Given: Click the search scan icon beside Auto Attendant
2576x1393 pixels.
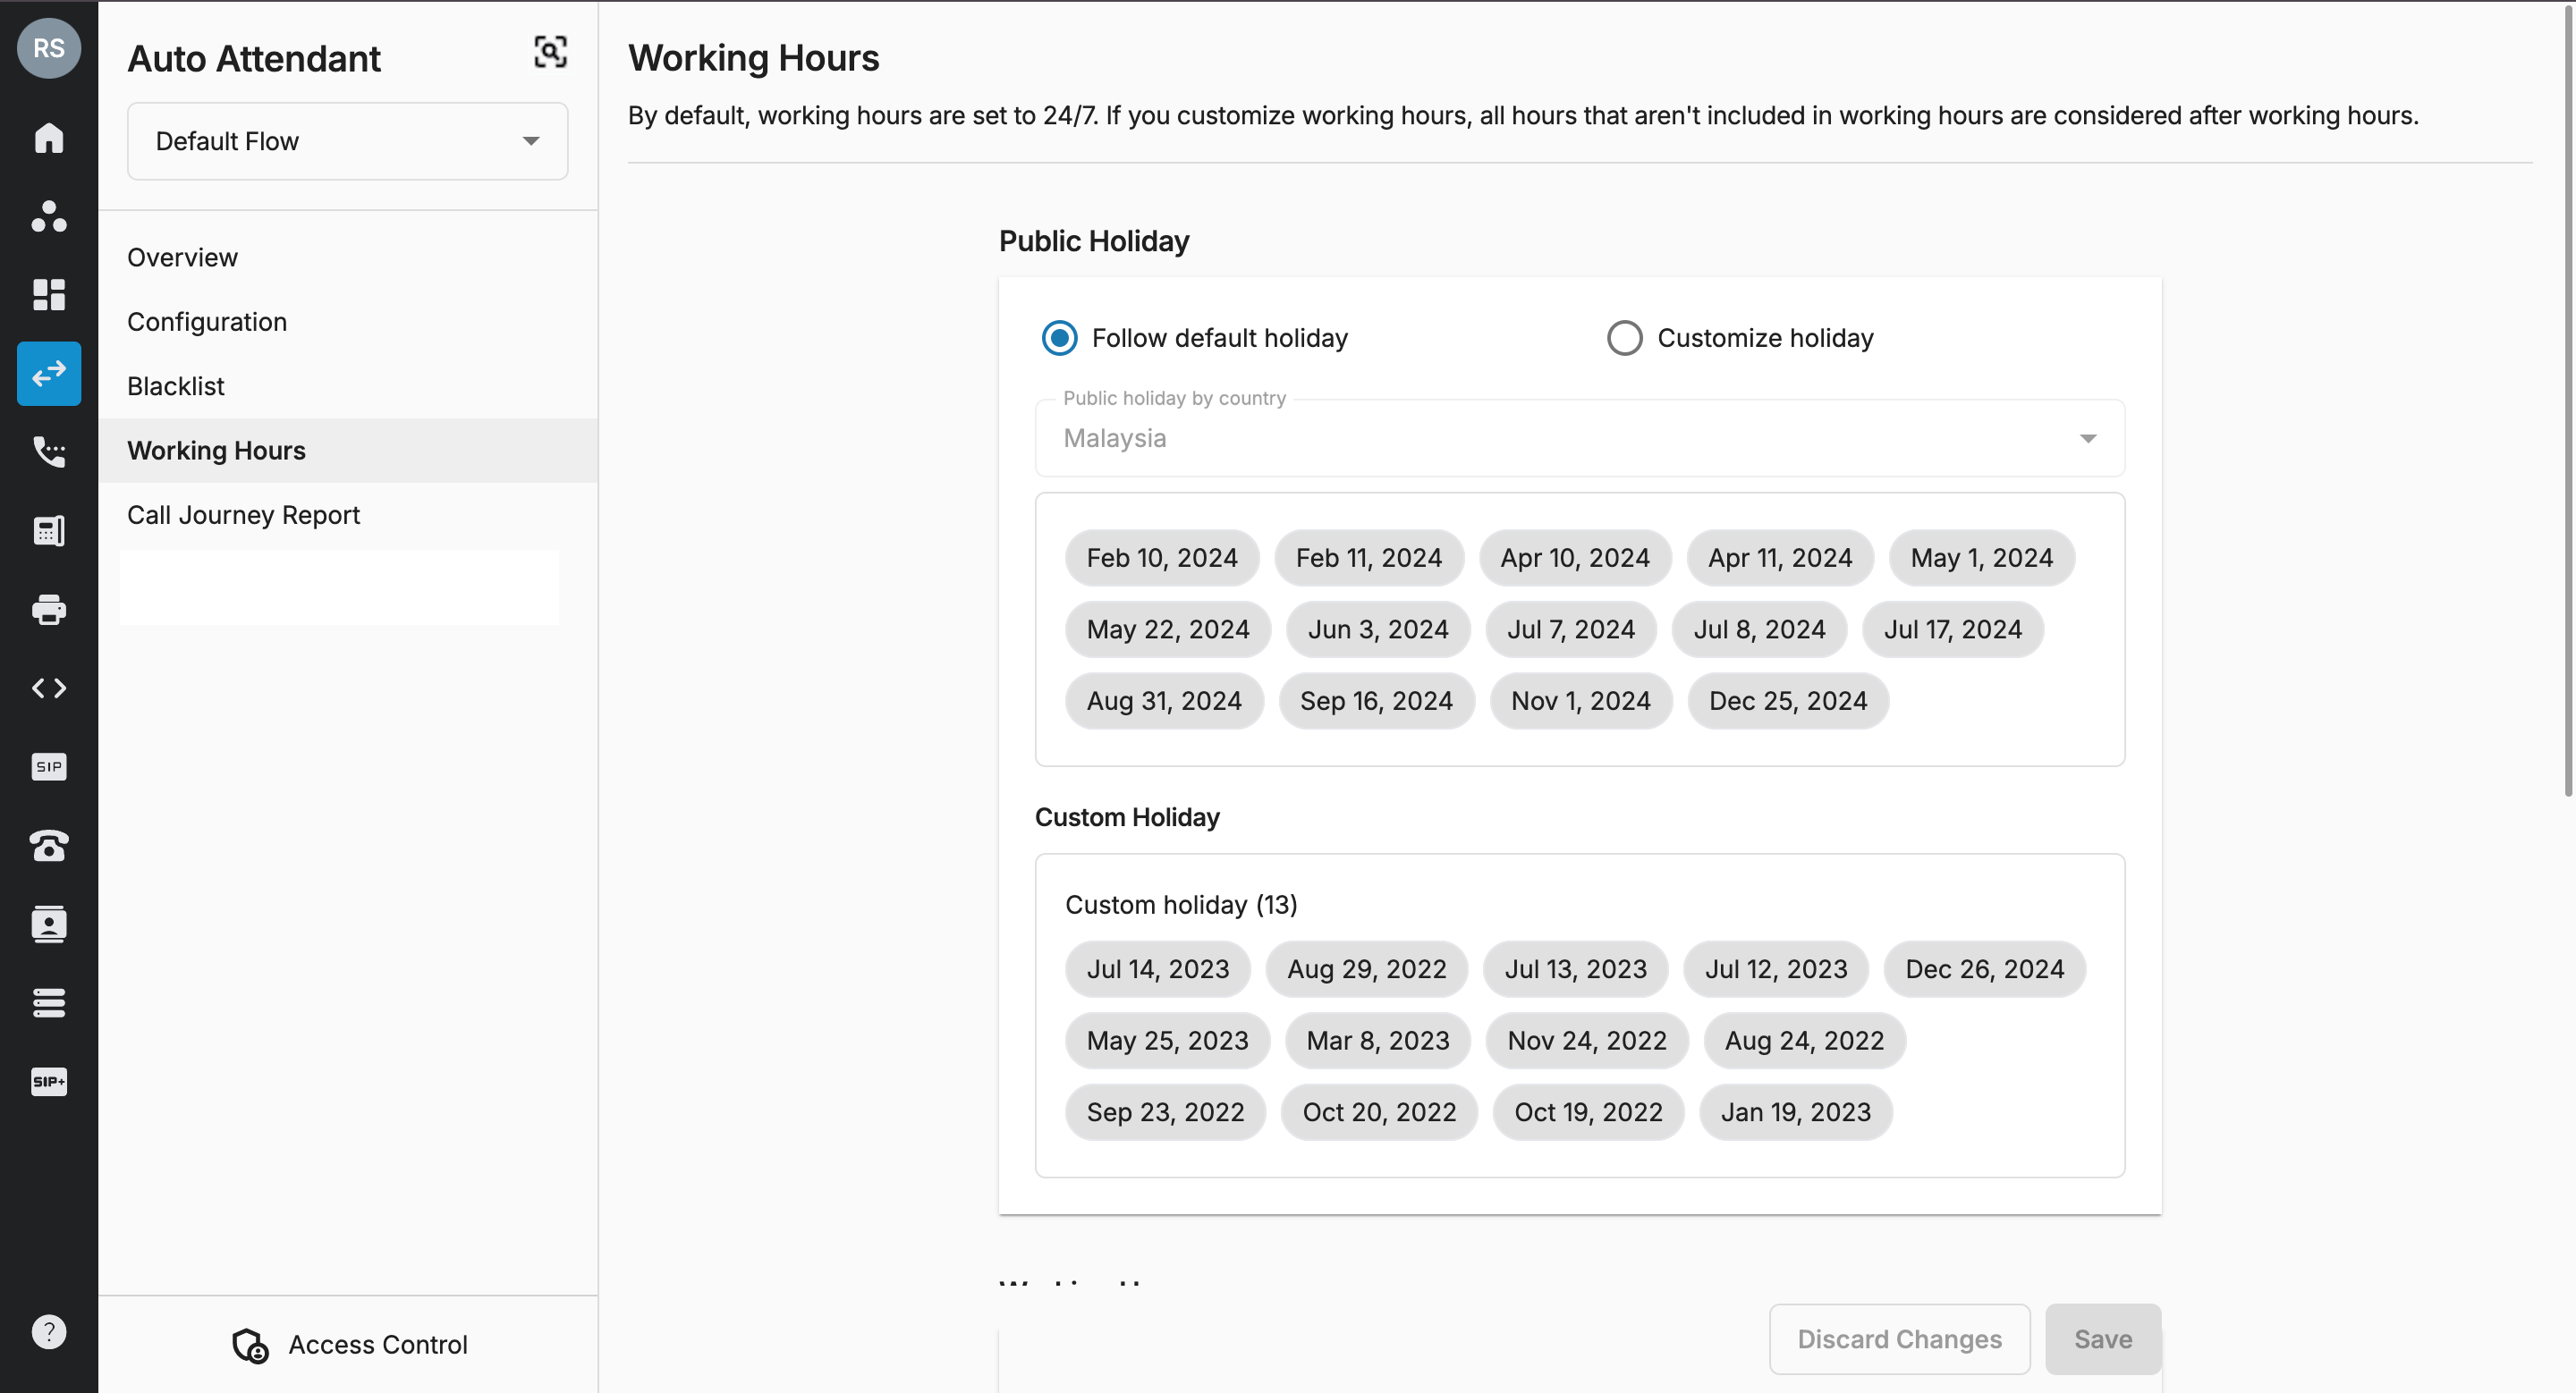Looking at the screenshot, I should [550, 52].
